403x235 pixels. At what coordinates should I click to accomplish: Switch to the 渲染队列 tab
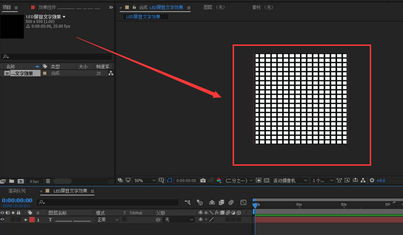pyautogui.click(x=17, y=191)
